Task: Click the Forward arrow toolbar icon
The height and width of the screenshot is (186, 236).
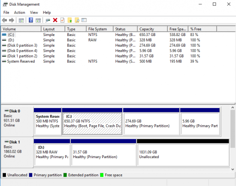Action: [12, 20]
